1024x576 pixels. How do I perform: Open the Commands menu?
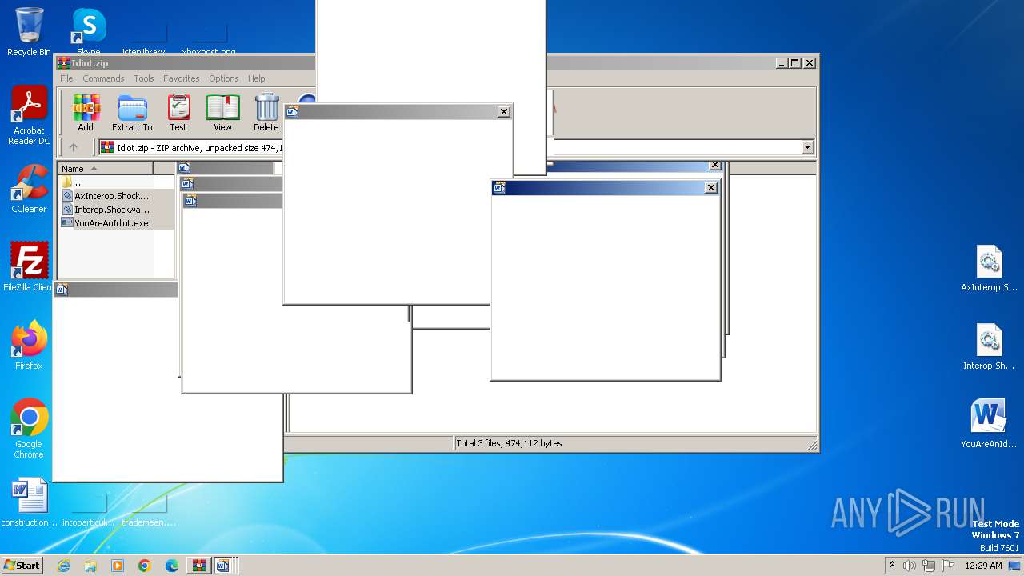pyautogui.click(x=103, y=78)
